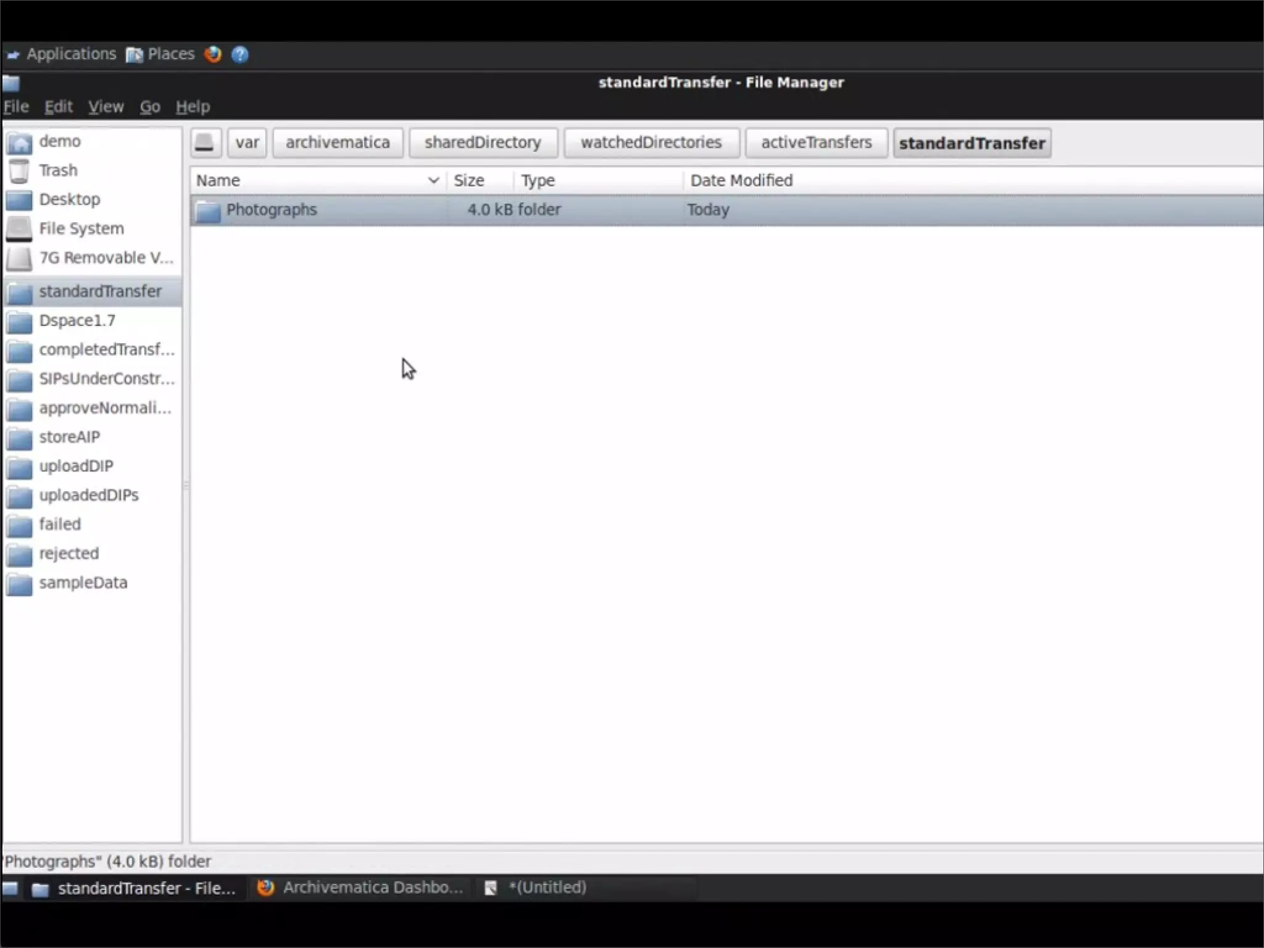Toggle sort order arrow on Name column

pyautogui.click(x=433, y=180)
